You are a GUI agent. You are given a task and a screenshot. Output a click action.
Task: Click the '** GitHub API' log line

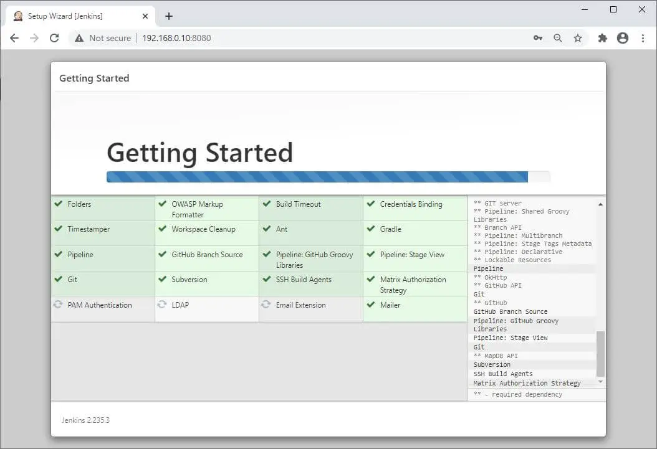497,285
